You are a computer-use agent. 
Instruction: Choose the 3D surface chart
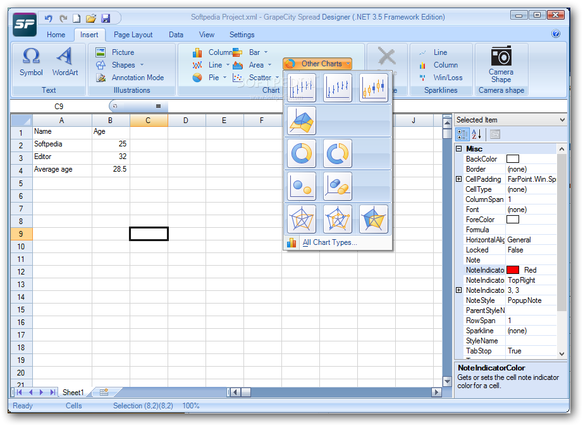coord(302,121)
